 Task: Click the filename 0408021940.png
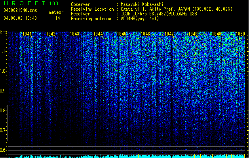(x=20, y=10)
